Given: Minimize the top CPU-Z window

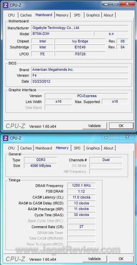Looking at the screenshot, I should tap(106, 4).
